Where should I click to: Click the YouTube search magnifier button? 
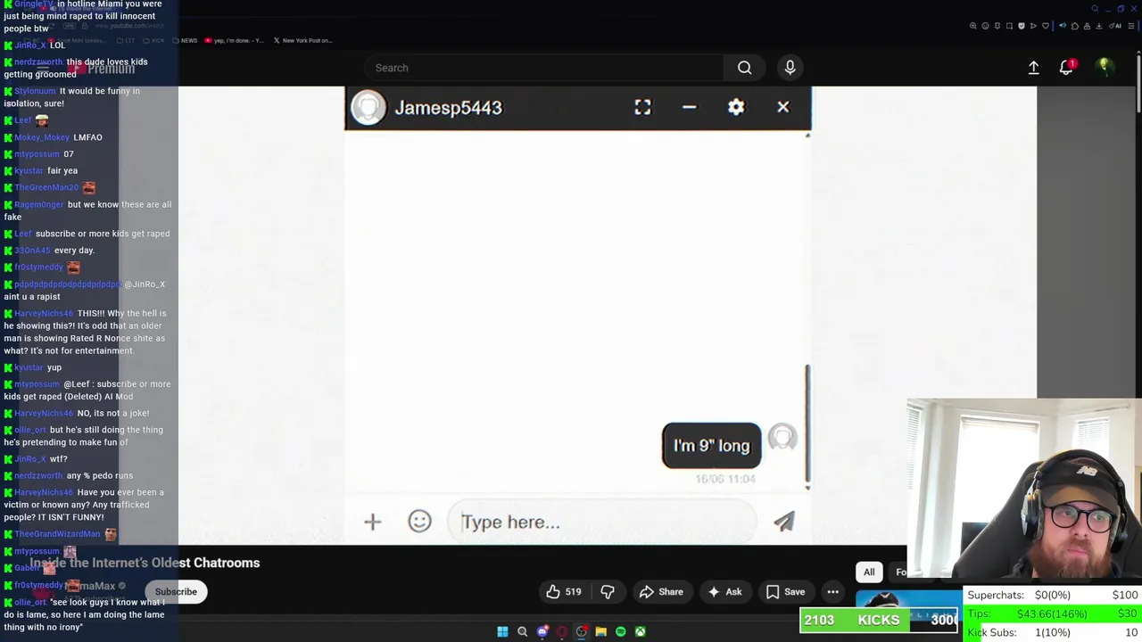pos(744,68)
